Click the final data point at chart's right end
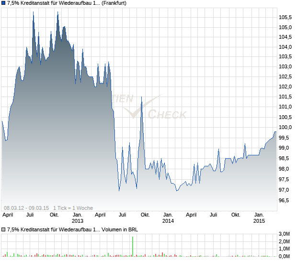 click(x=276, y=132)
